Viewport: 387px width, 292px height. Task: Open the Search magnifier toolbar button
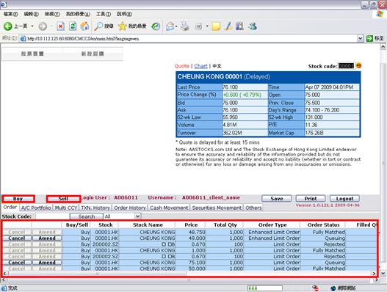pyautogui.click(x=104, y=26)
